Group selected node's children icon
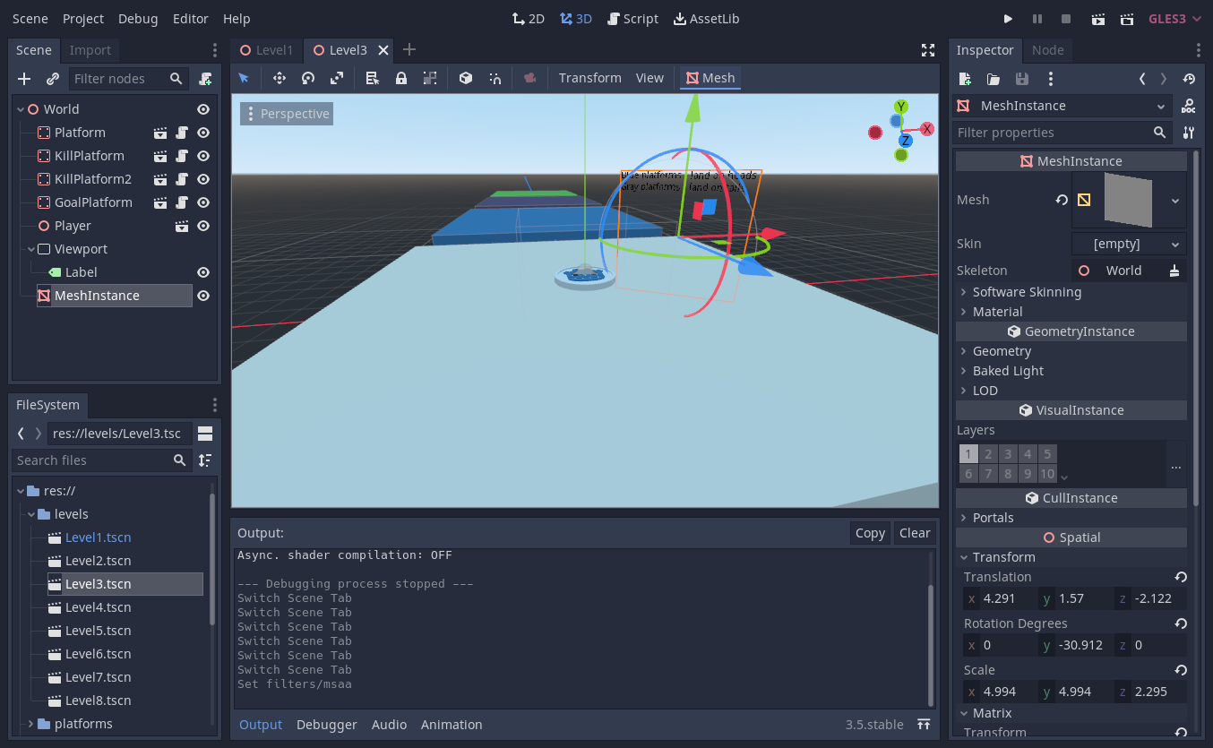 (x=430, y=78)
